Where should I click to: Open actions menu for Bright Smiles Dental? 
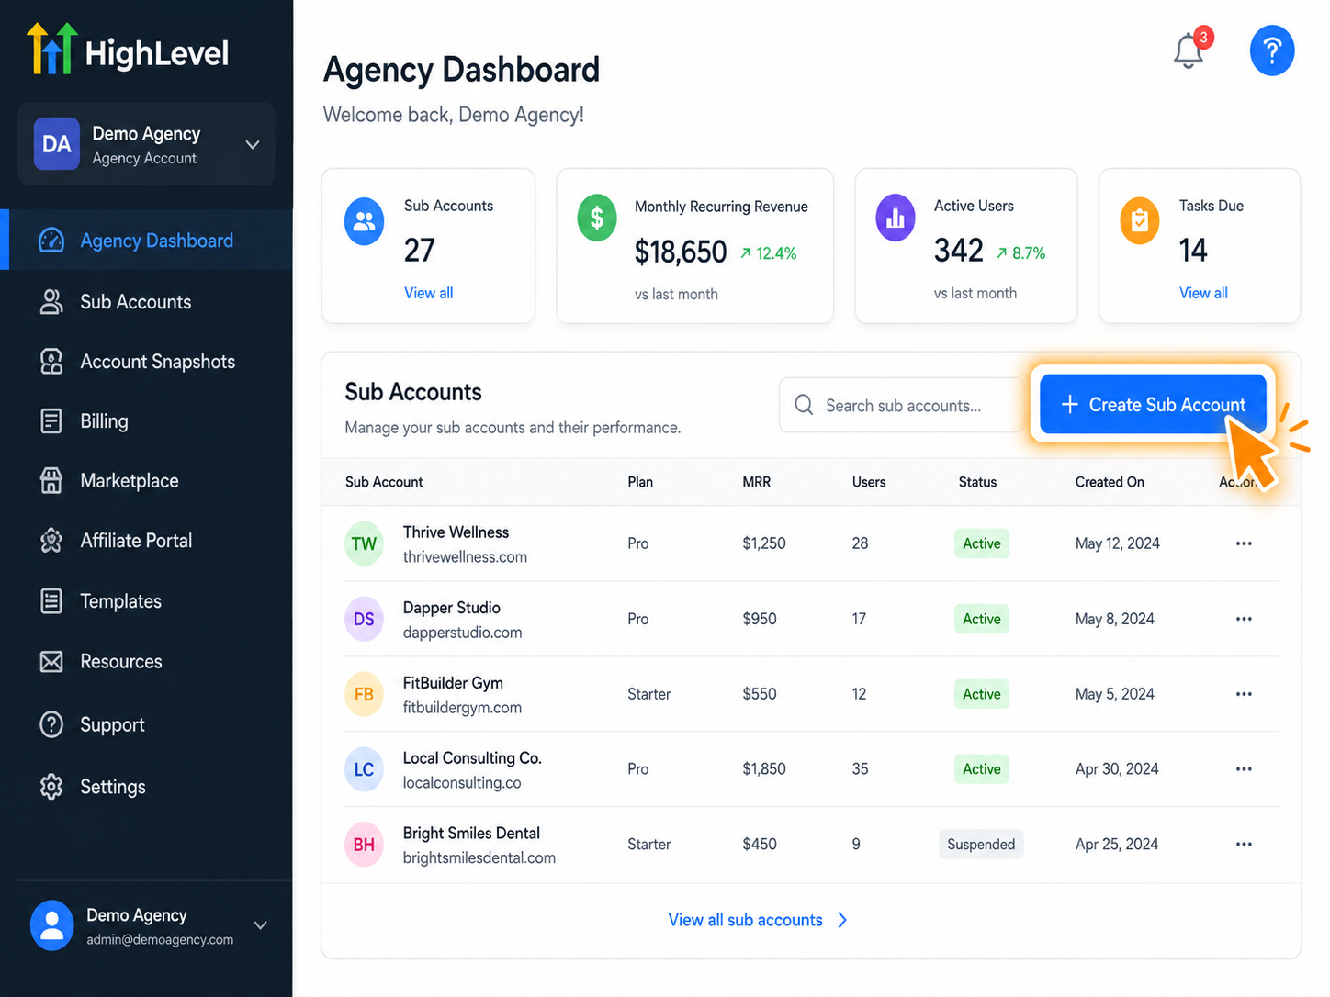point(1244,845)
